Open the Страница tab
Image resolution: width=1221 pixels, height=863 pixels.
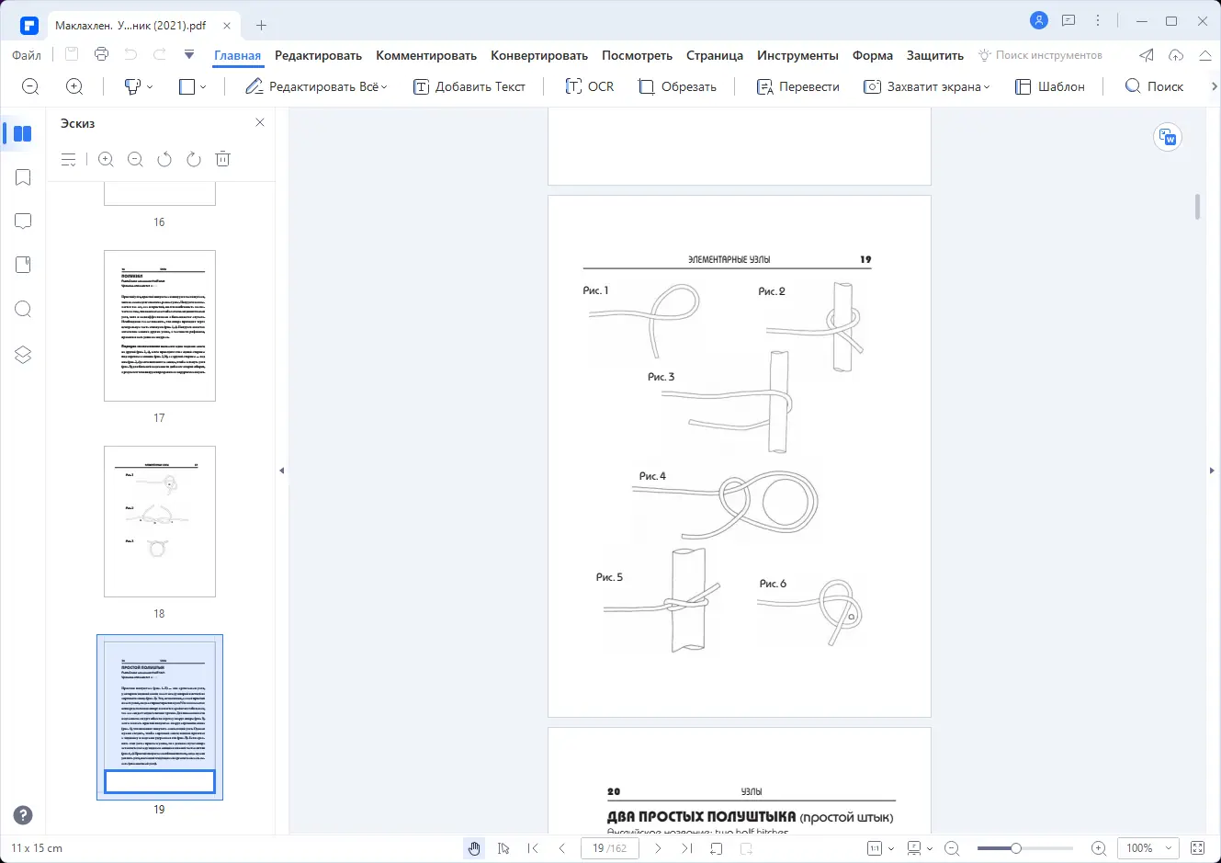tap(715, 55)
